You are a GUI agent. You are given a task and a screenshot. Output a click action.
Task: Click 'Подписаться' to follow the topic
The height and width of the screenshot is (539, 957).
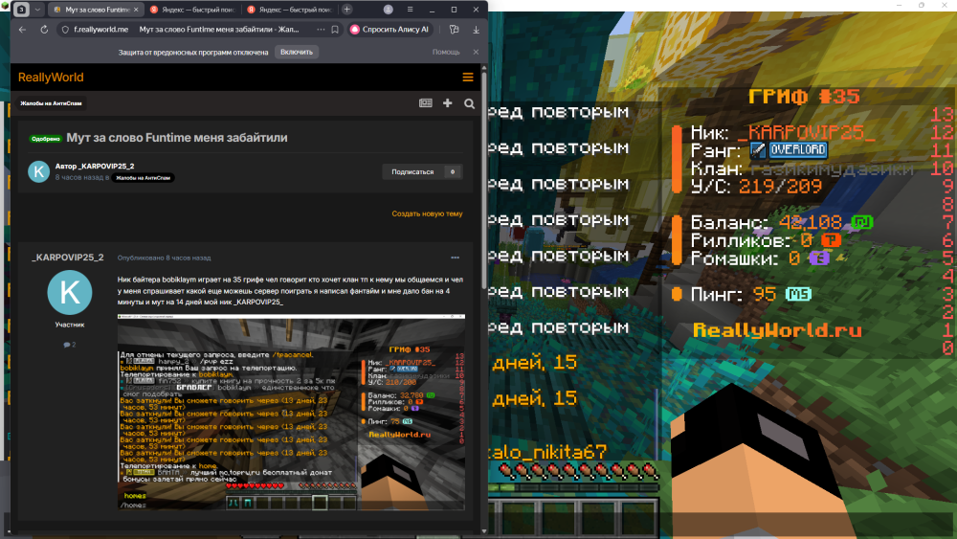click(412, 172)
